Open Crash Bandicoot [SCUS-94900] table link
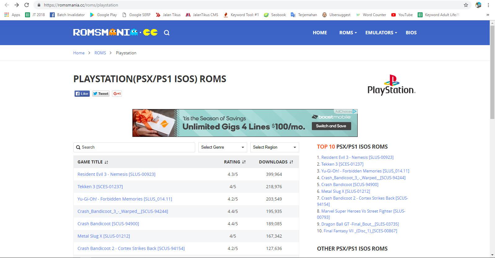The height and width of the screenshot is (258, 495). 108,224
